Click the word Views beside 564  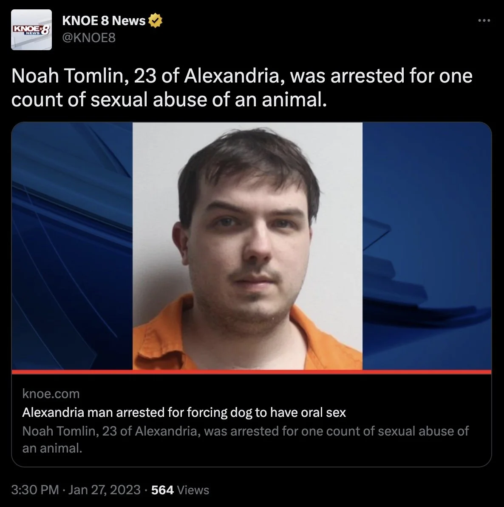pos(193,490)
